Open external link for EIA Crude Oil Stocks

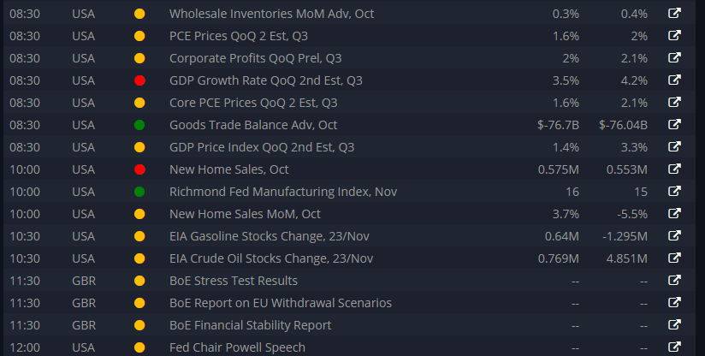click(x=674, y=258)
